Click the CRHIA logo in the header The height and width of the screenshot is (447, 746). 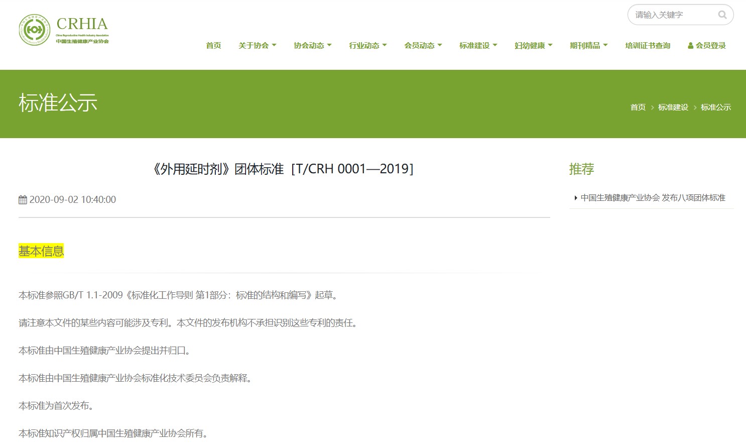coord(64,30)
